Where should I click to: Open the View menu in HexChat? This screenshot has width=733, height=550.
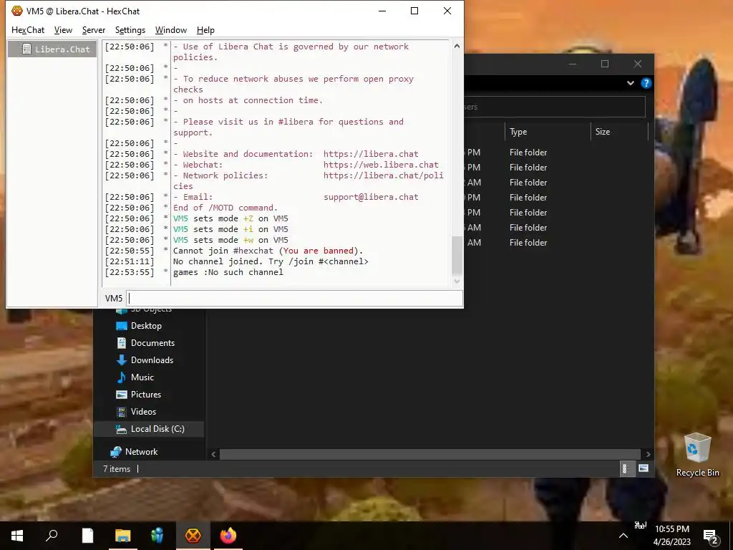63,30
